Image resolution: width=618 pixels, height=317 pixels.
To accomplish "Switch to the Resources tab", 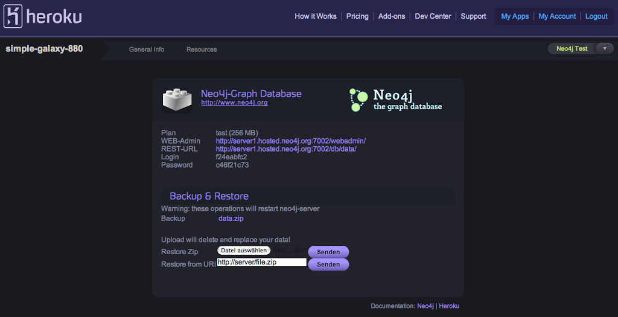I will click(x=202, y=50).
